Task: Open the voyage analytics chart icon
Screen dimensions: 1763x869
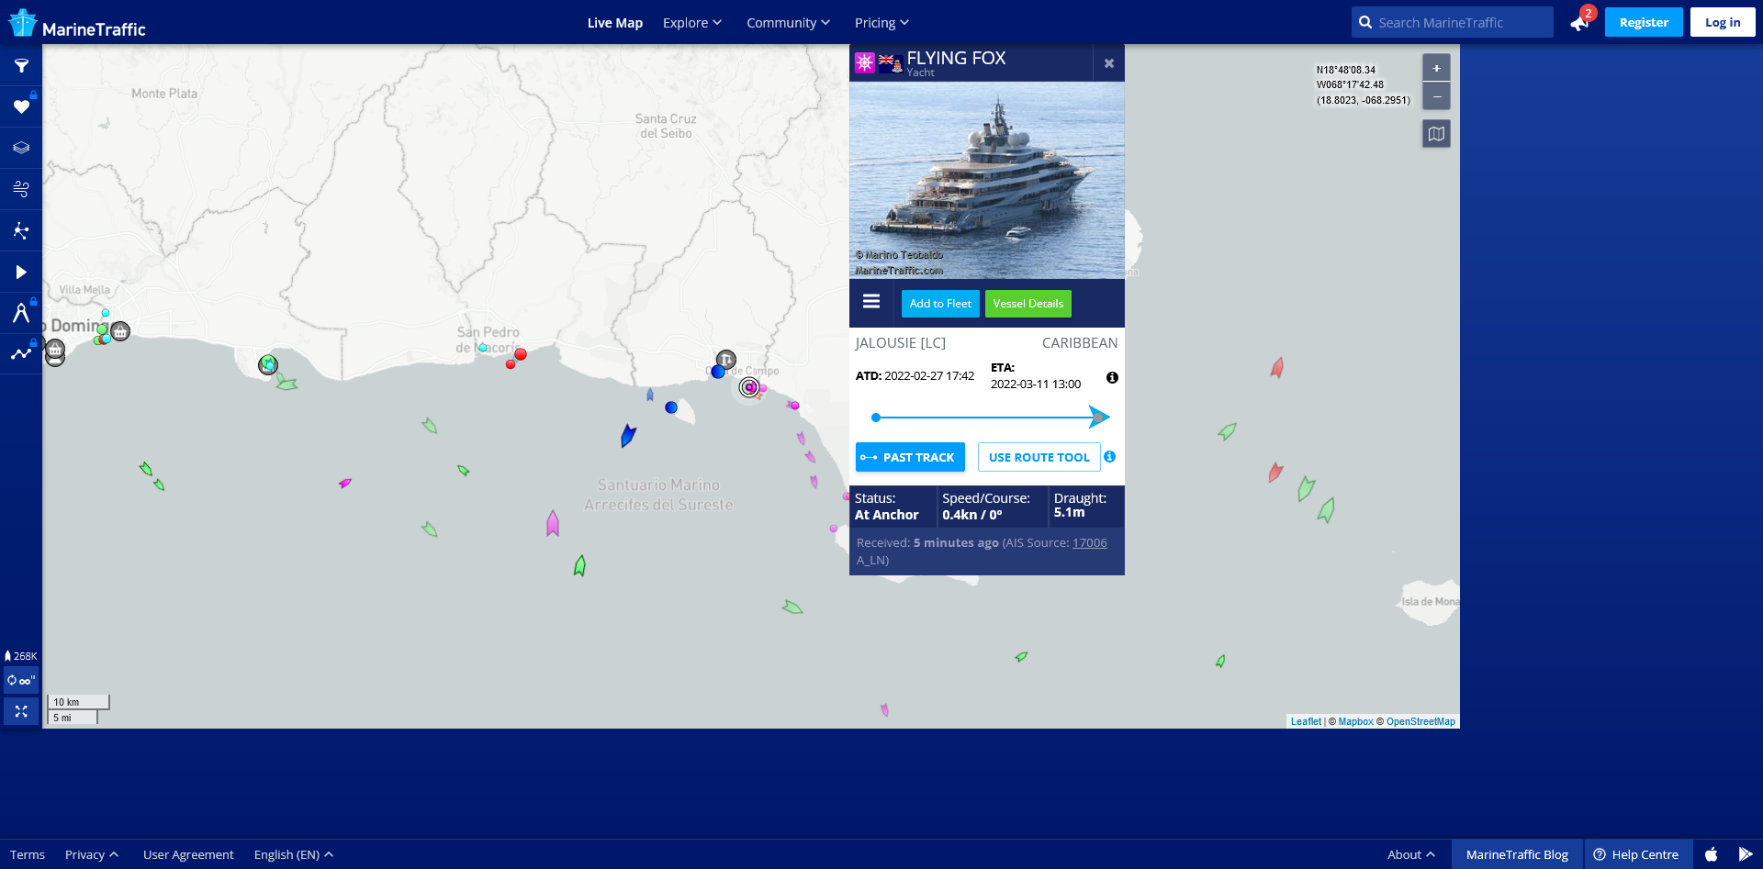Action: [21, 353]
